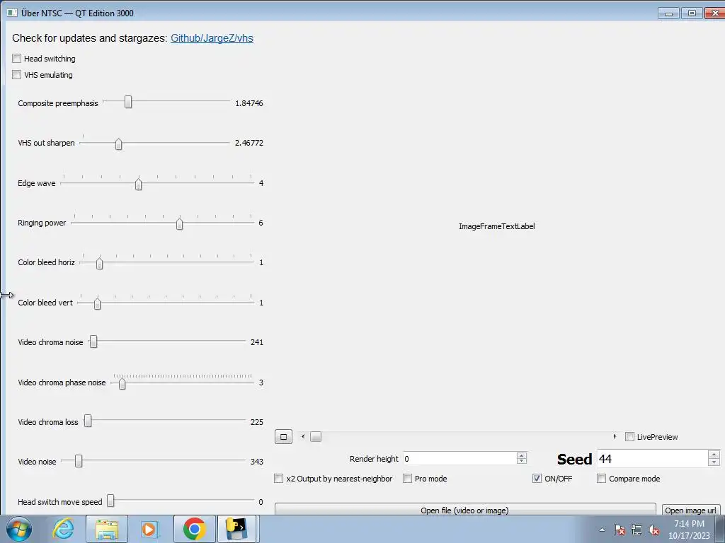Click the left arrow of the frame scrollbar

[x=303, y=436]
